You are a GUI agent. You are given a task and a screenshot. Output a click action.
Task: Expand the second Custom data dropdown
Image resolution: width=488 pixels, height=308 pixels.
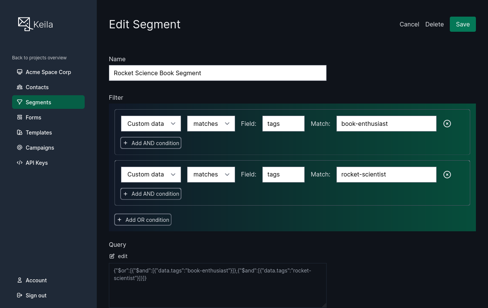click(151, 175)
